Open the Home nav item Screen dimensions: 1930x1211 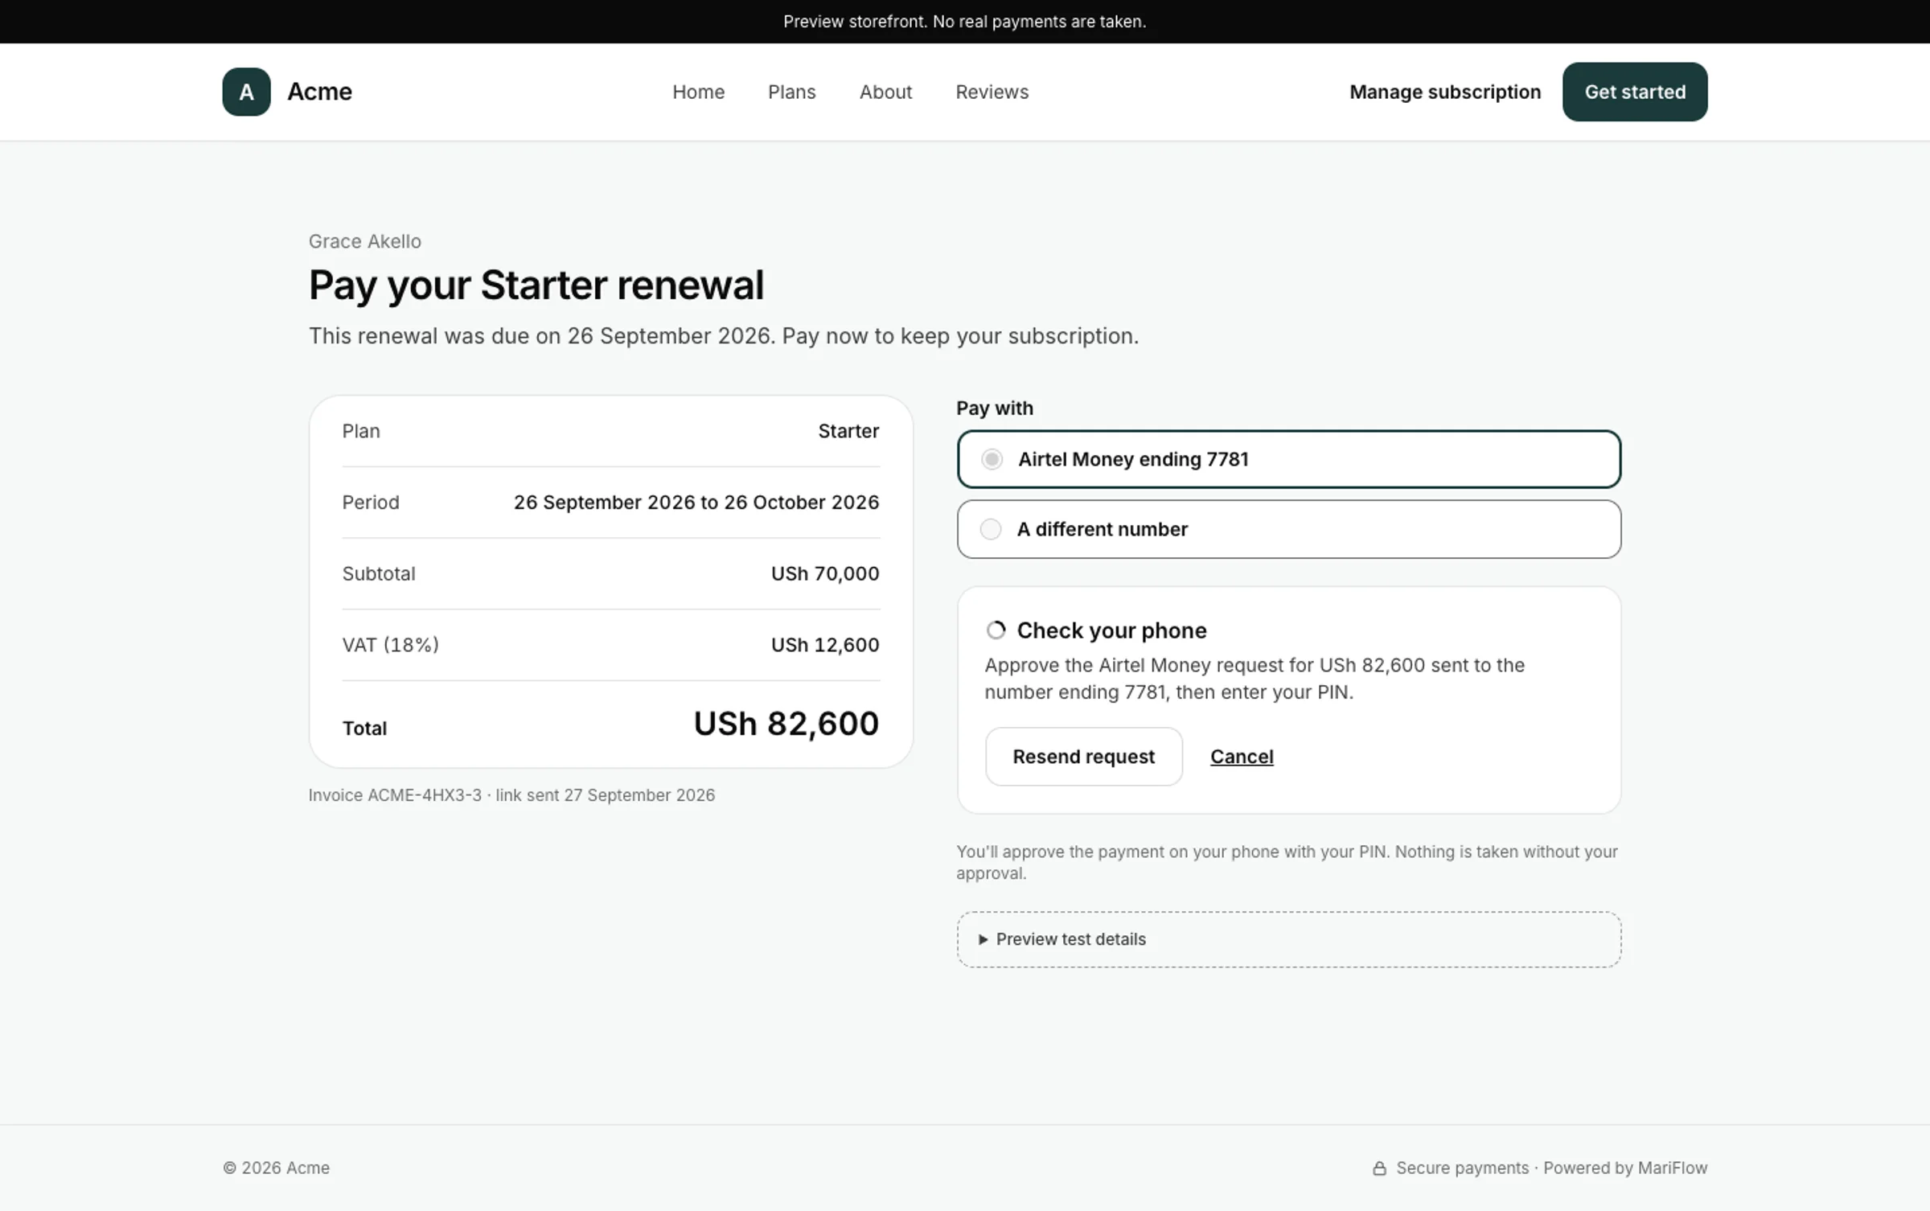[698, 92]
